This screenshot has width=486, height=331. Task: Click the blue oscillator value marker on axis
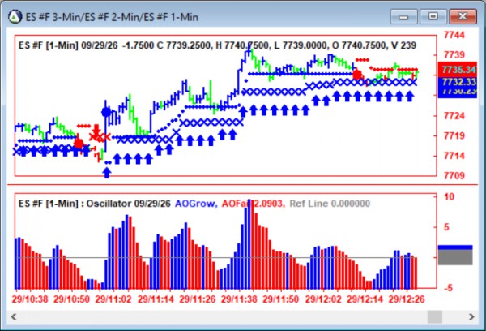[455, 247]
